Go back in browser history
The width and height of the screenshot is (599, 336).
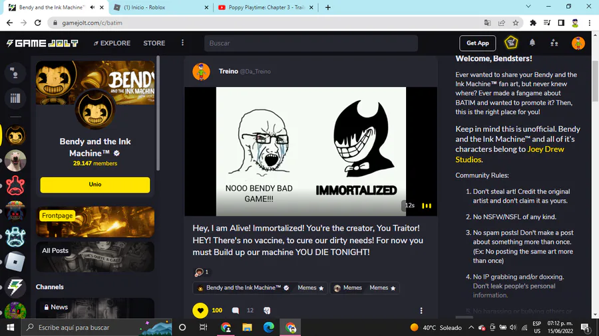[9, 23]
